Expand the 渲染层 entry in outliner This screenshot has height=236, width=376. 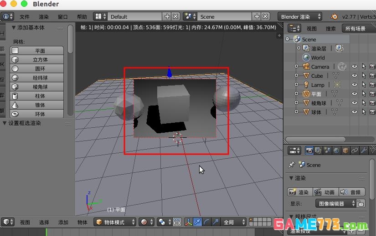tap(299, 48)
